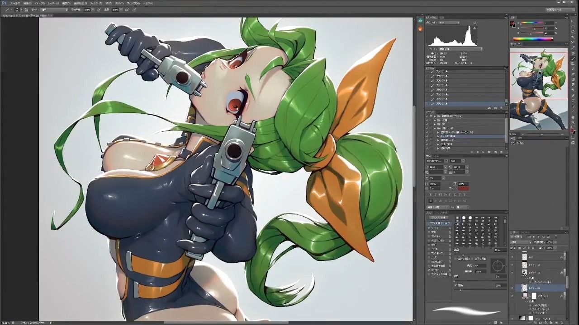
Task: Open the histogram source dropdown
Action: [461, 49]
